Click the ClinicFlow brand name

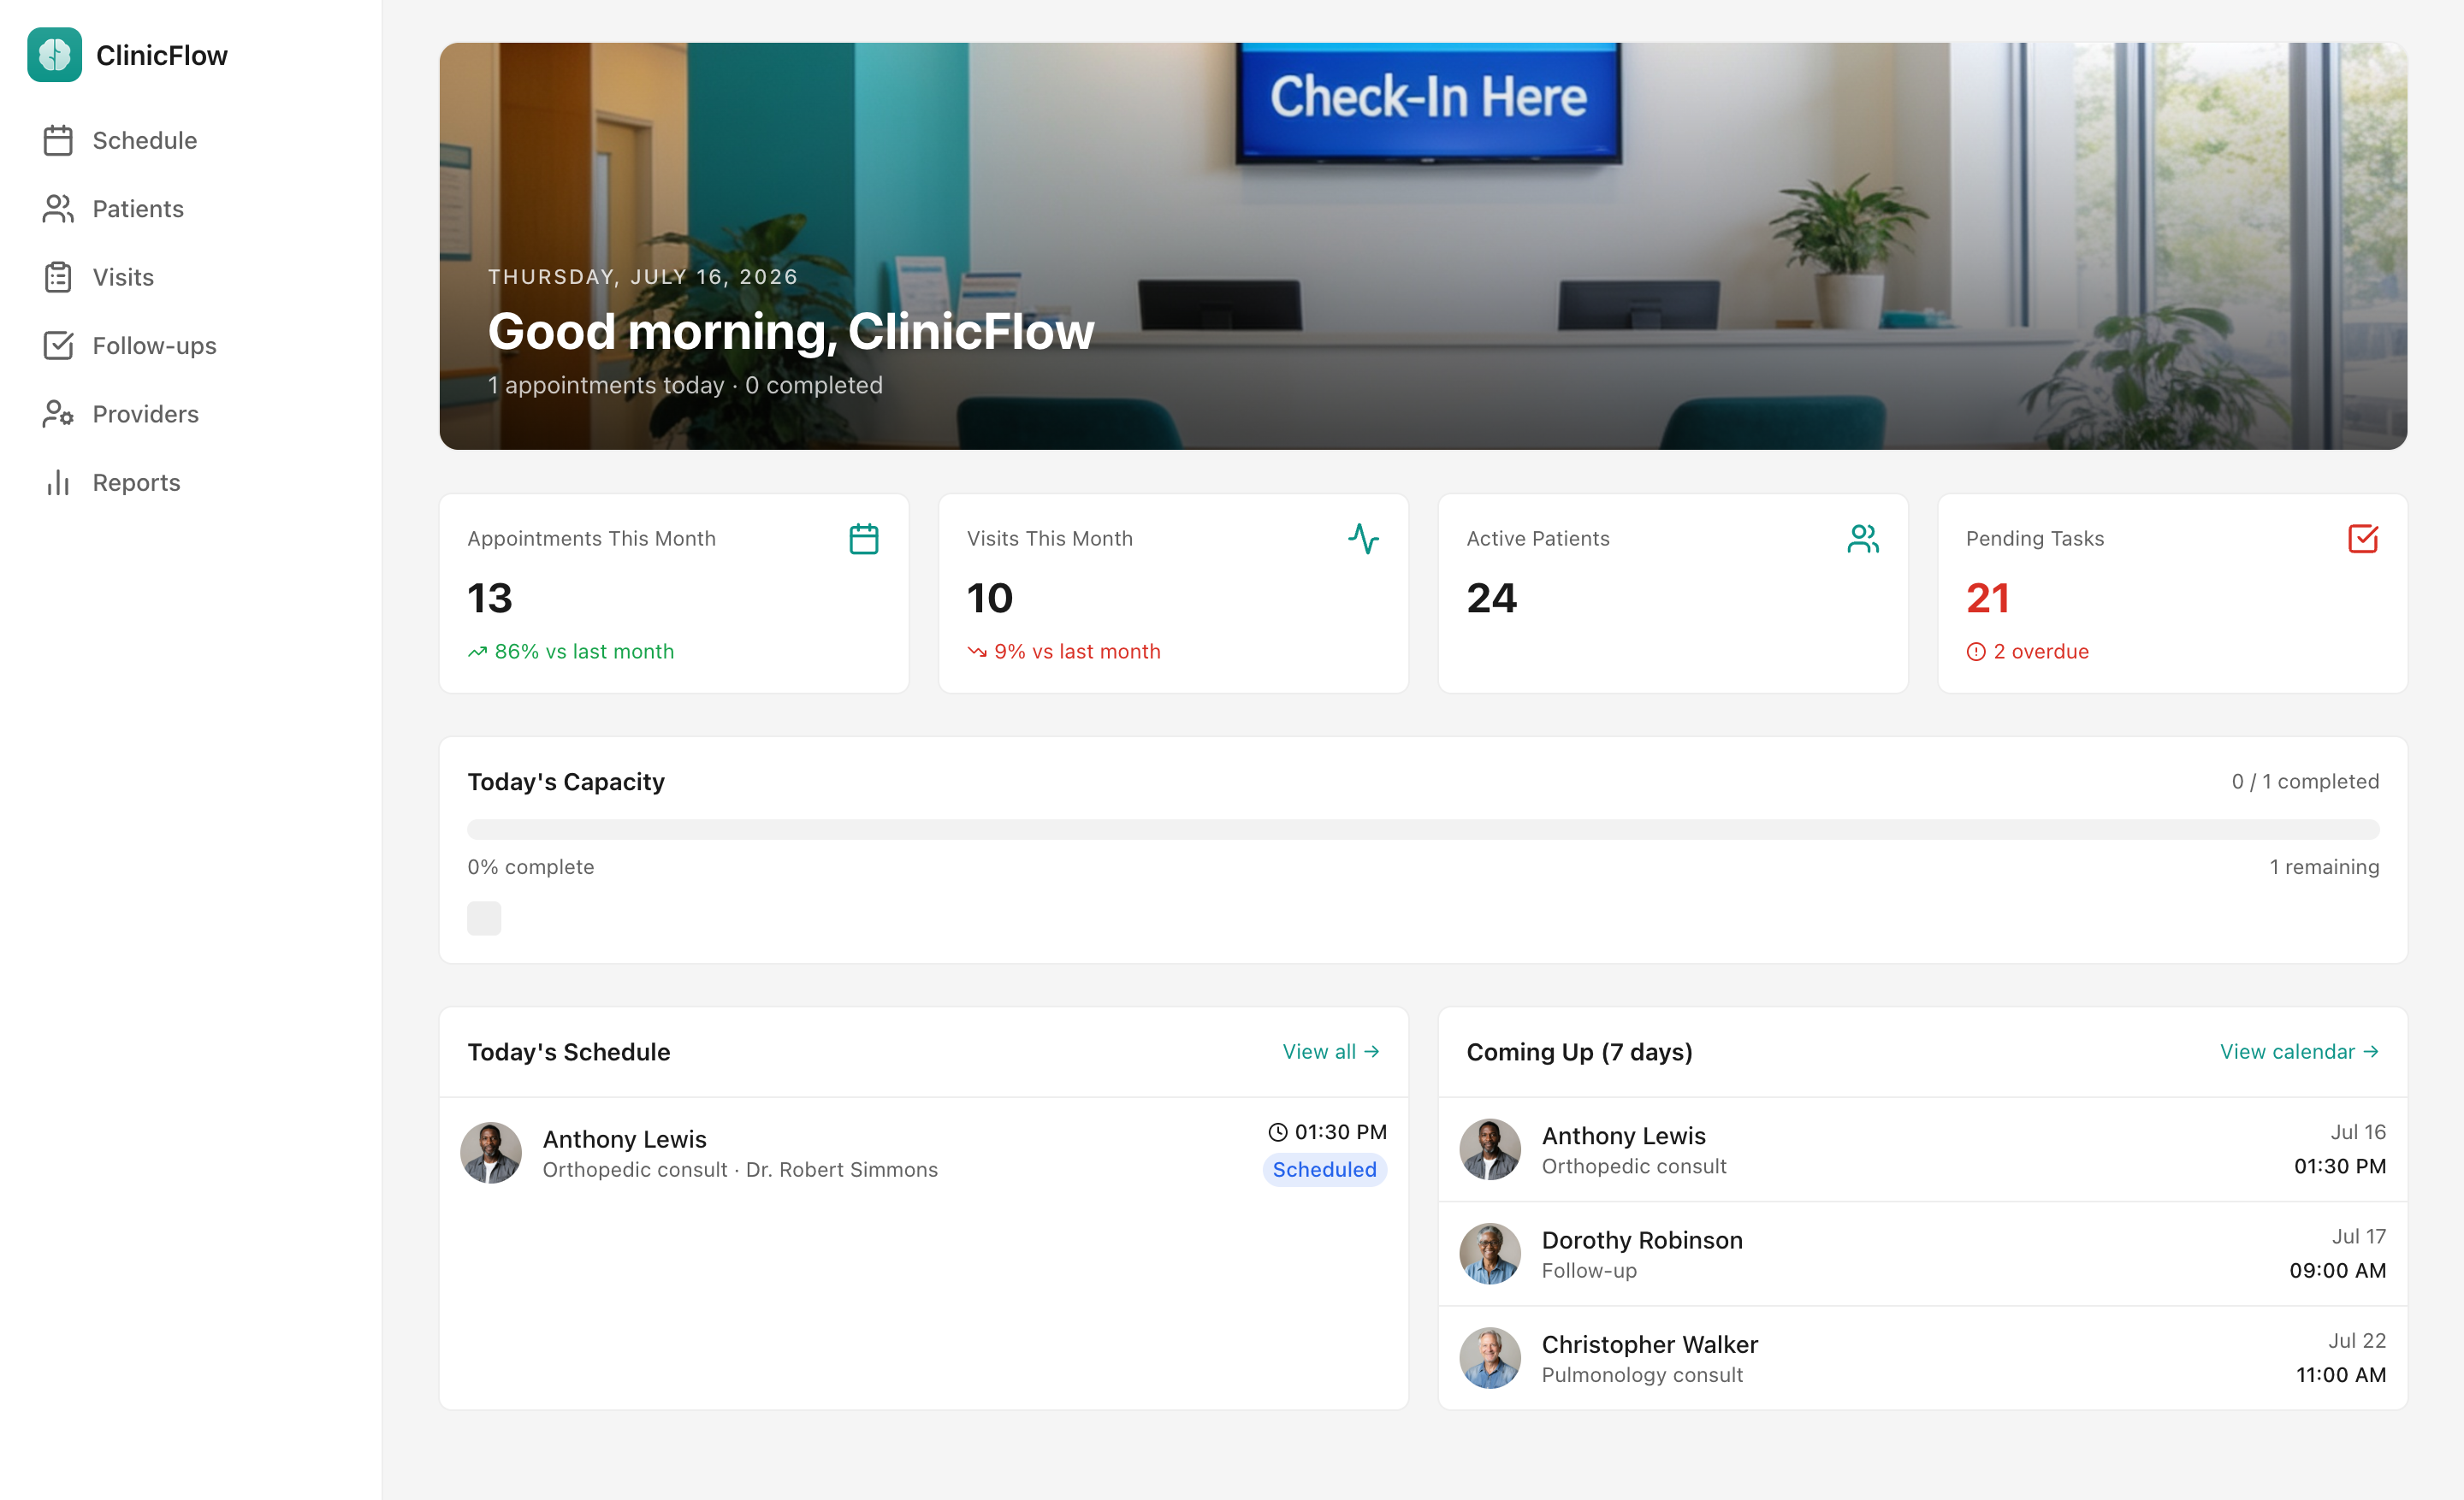pos(162,56)
